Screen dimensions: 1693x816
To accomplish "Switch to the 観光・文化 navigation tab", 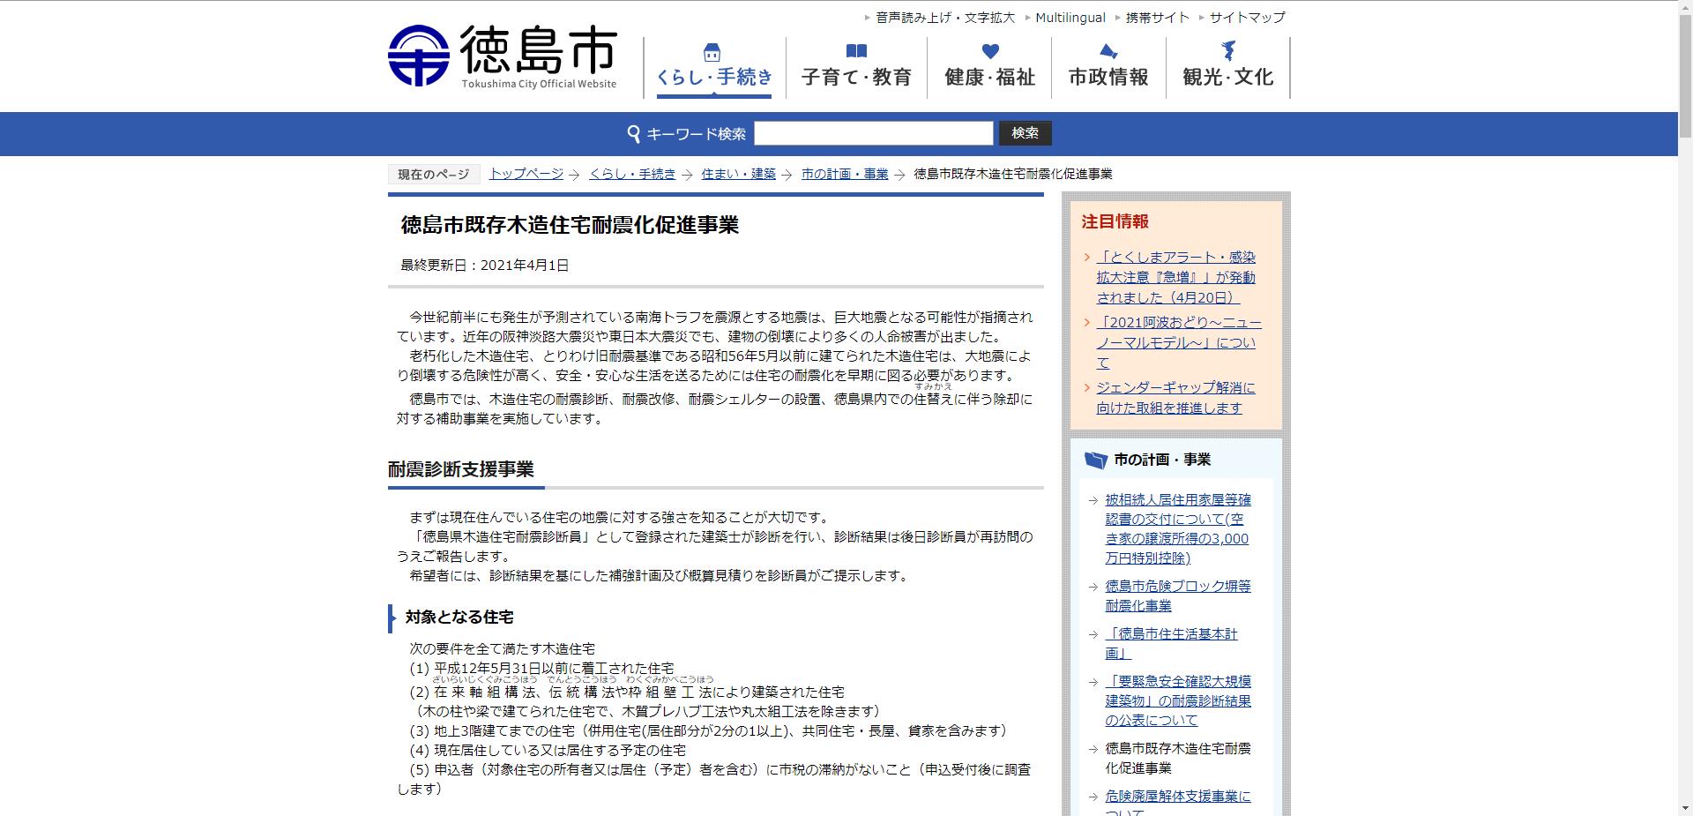I will (1227, 78).
